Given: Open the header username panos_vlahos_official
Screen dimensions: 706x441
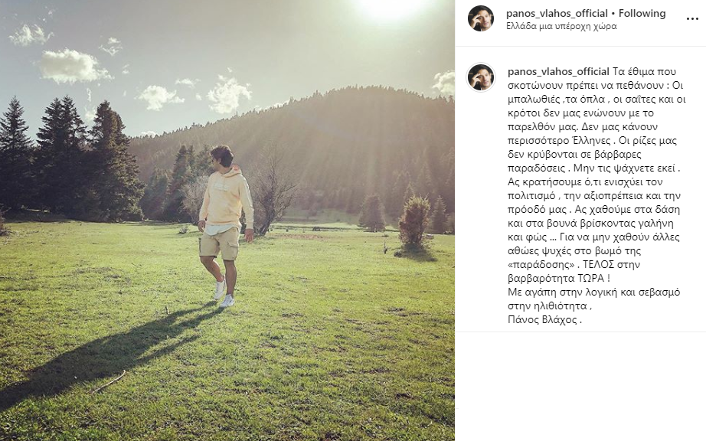Looking at the screenshot, I should click(557, 14).
